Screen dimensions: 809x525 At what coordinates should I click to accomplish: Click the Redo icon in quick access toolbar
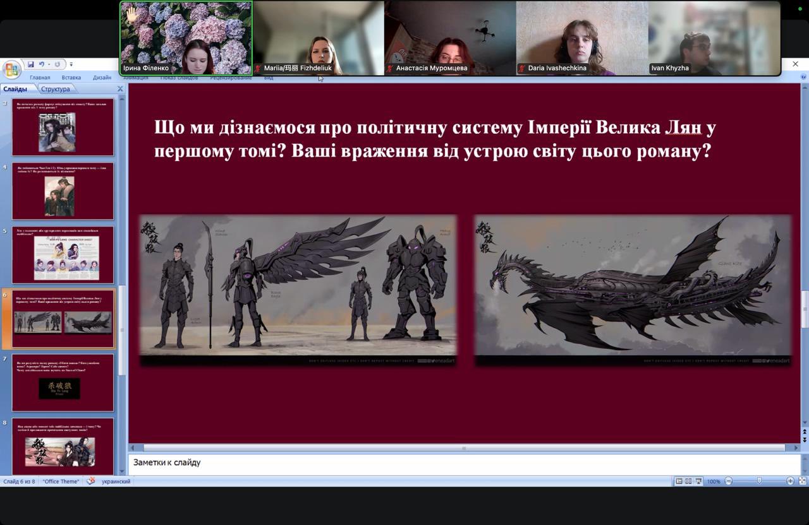click(57, 64)
